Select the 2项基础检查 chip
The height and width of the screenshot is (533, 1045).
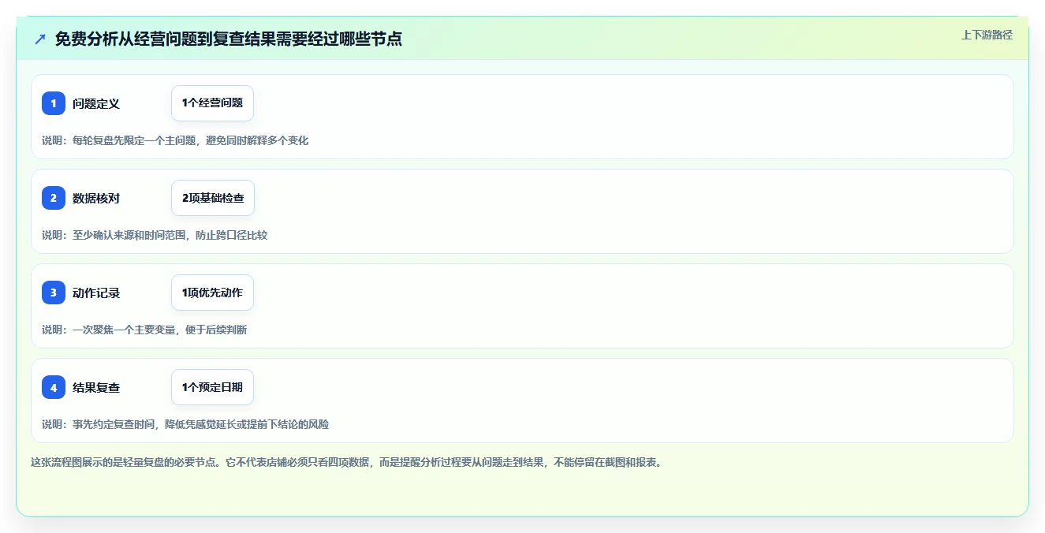tap(213, 198)
